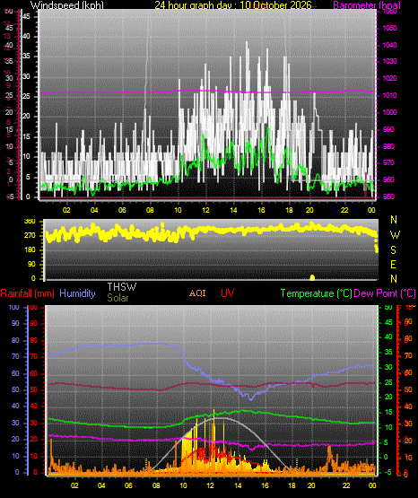Screen dimensions: 418x498
Task: Click the '1020' barometer axis value
Action: 389,78
